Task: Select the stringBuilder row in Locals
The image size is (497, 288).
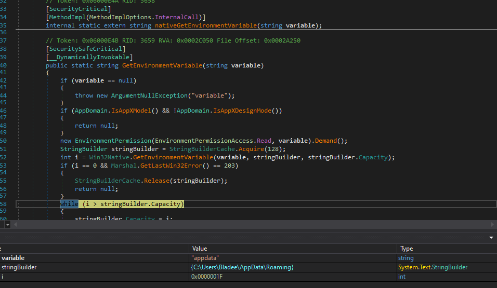Action: [19, 267]
